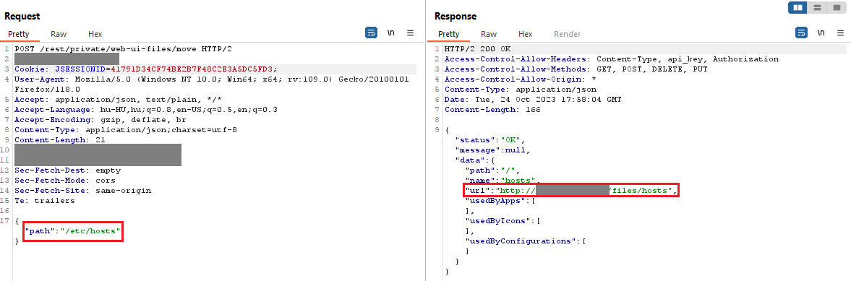Click the Accept-Language header line
Image resolution: width=851 pixels, height=281 pixels.
point(146,110)
